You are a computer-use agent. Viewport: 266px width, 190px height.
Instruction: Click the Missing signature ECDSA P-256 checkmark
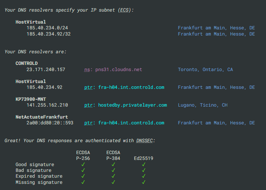[83, 182]
